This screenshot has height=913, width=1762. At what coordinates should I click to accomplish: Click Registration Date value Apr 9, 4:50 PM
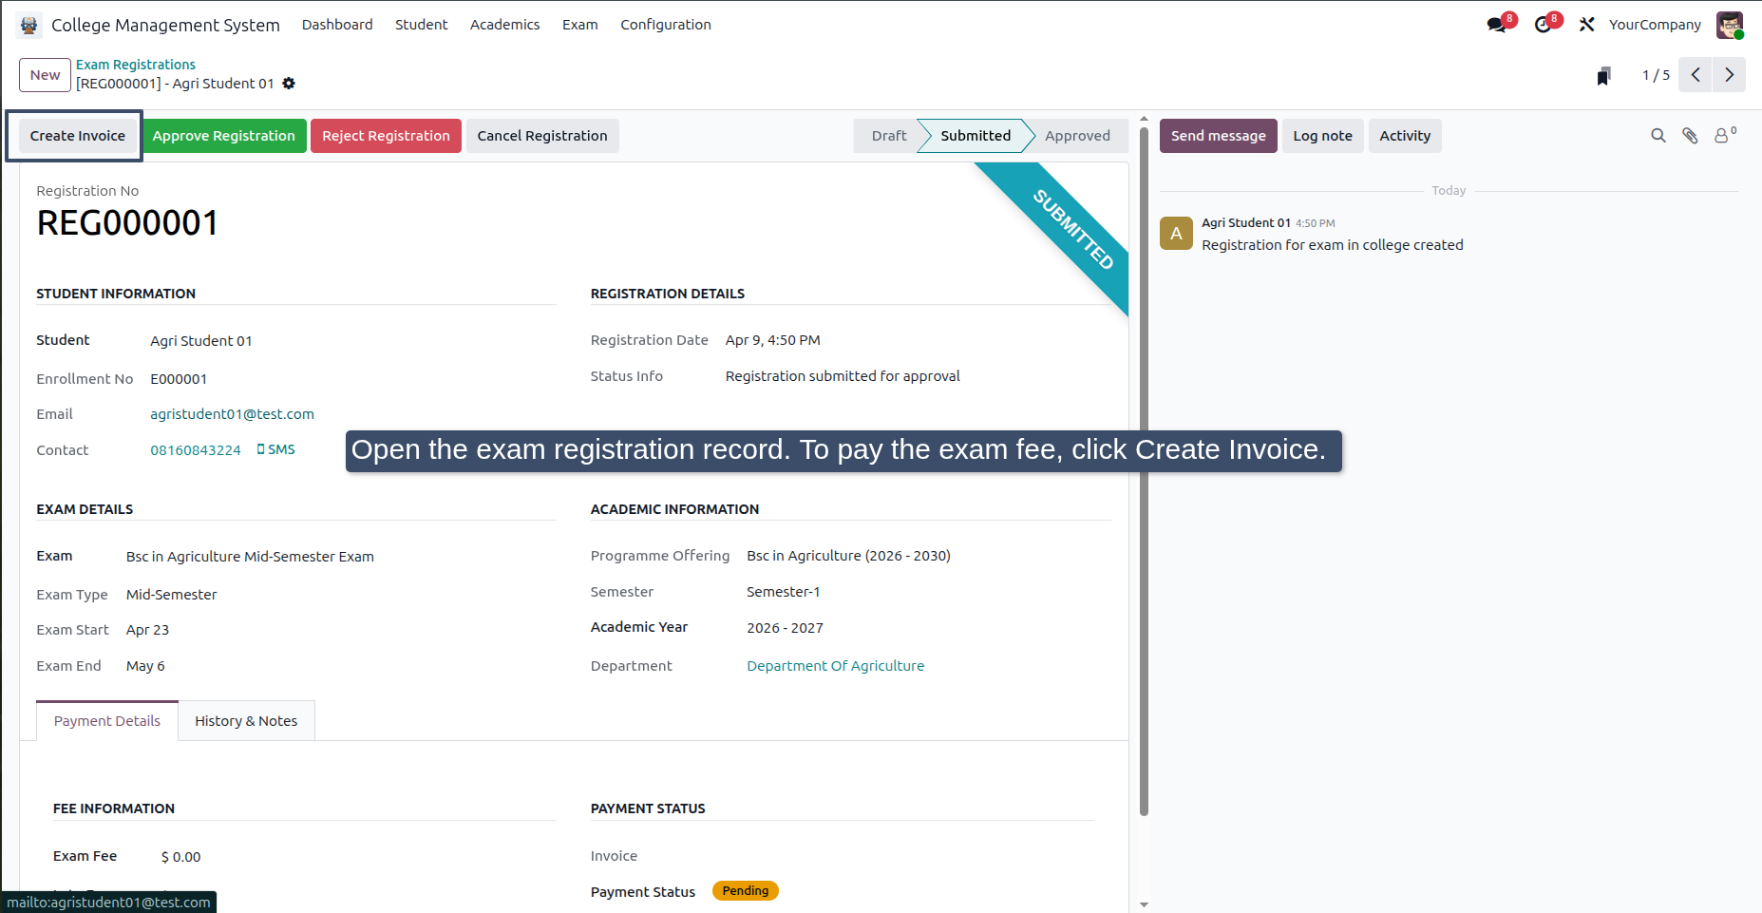point(773,340)
